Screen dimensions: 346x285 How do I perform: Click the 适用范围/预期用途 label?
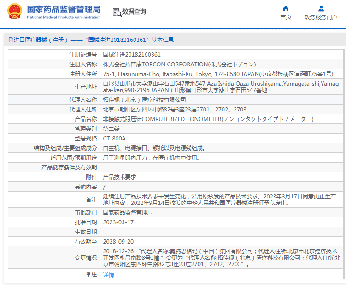[73, 158]
